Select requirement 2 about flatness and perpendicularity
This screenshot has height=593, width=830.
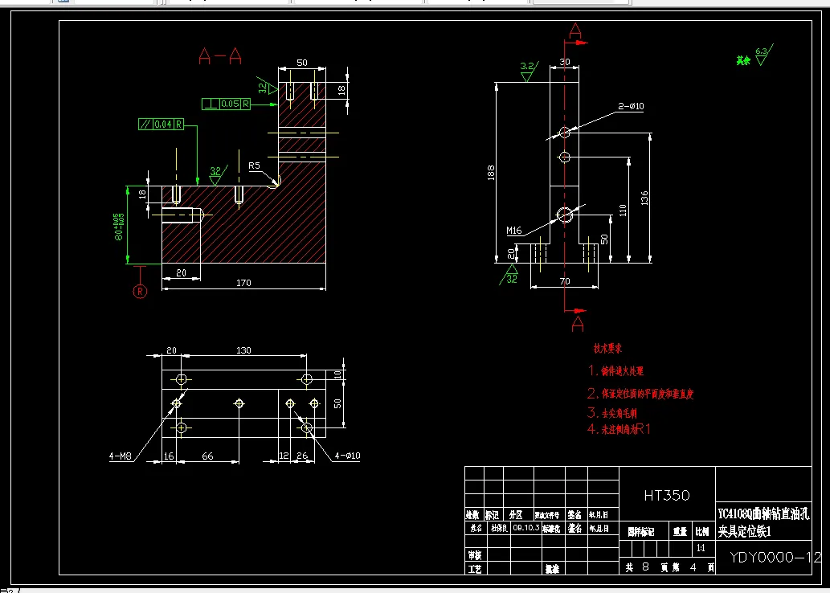pyautogui.click(x=640, y=394)
